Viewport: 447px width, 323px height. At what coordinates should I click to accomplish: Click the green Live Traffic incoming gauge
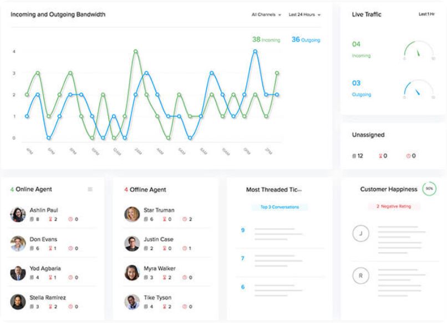tap(419, 50)
